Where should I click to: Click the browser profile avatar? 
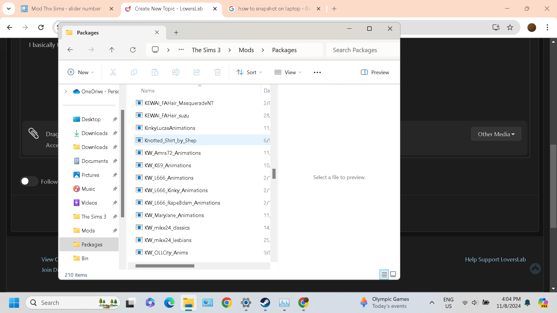(532, 27)
